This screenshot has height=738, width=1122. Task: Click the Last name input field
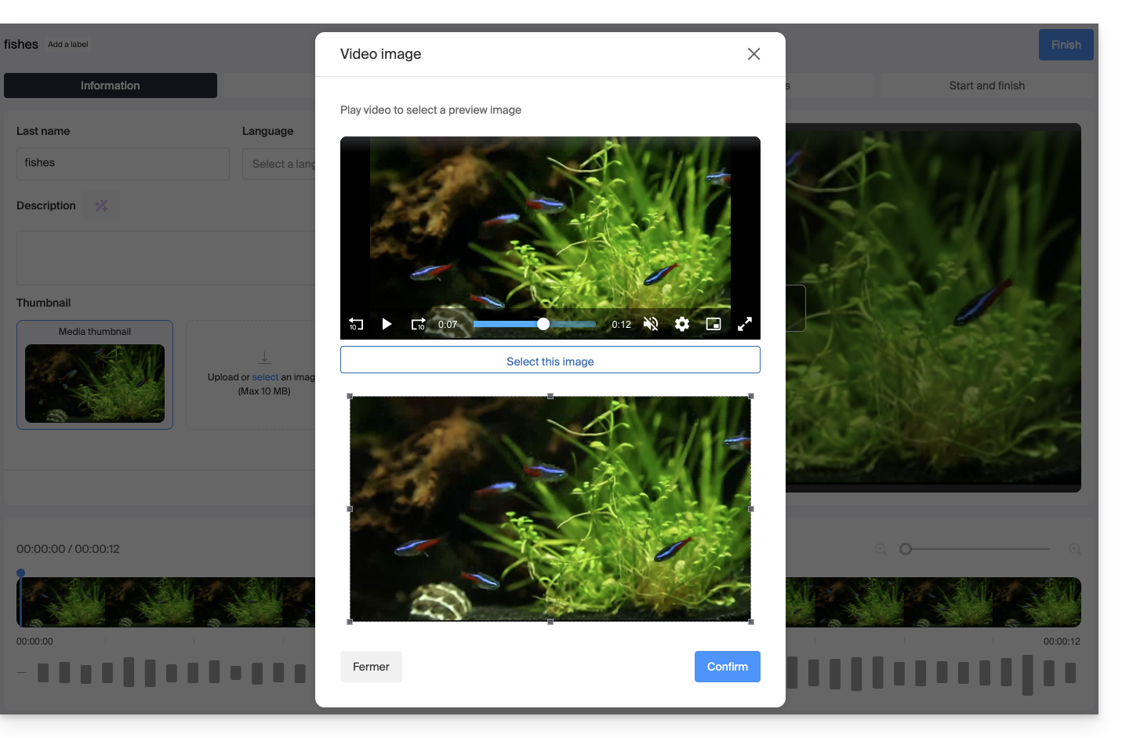pos(123,163)
